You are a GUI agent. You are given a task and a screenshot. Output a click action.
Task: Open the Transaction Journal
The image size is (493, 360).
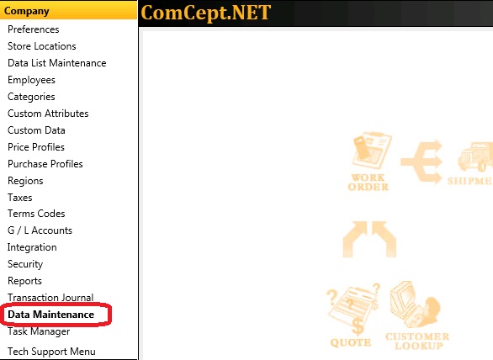50,298
